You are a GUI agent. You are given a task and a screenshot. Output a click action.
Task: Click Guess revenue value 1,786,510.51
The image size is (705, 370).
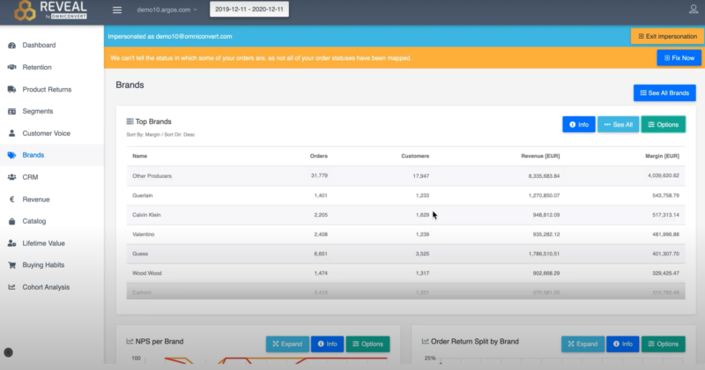(544, 254)
